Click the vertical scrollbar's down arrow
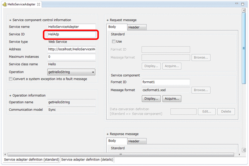 pyautogui.click(x=244, y=150)
